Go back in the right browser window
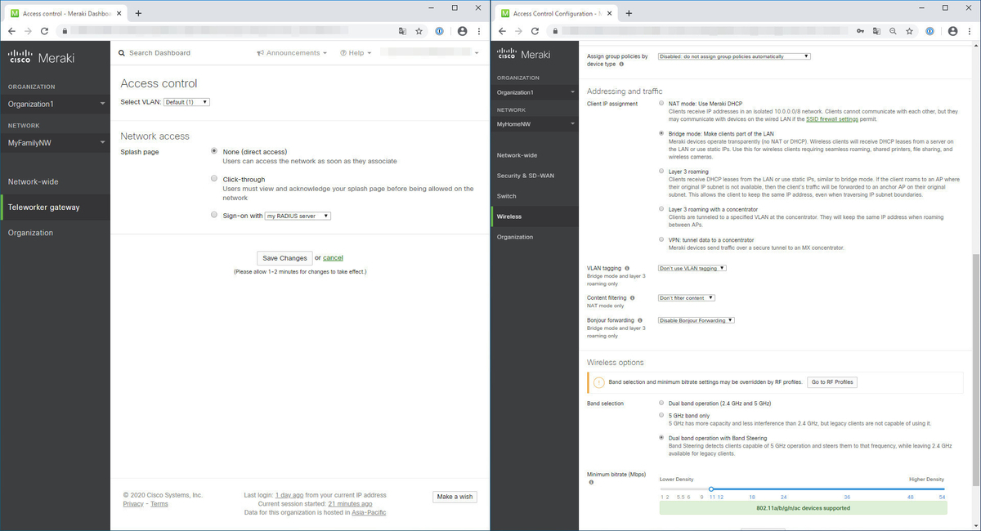Screen dimensions: 981x531 [502, 31]
